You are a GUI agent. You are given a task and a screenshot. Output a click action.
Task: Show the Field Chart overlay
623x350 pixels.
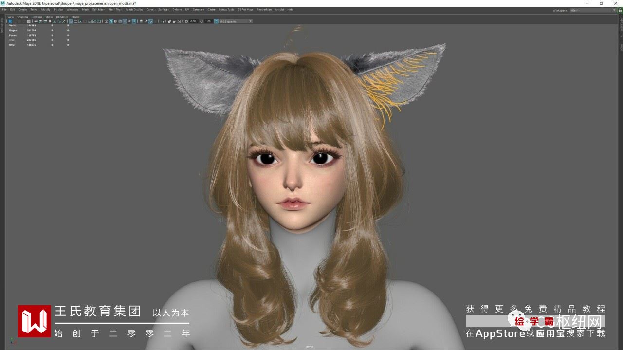pyautogui.click(x=90, y=21)
